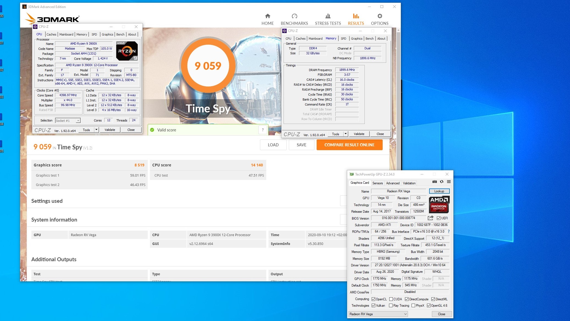The width and height of the screenshot is (570, 321).
Task: Click the Bus Interface question mark in GPU-Z
Action: click(x=449, y=231)
